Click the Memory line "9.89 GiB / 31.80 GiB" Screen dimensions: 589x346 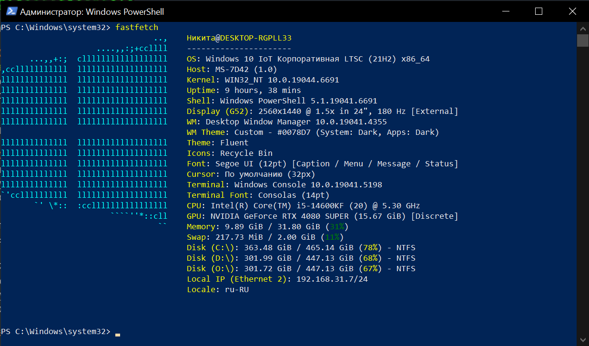(x=268, y=226)
